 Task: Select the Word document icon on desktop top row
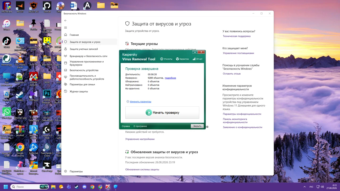tap(74, 5)
